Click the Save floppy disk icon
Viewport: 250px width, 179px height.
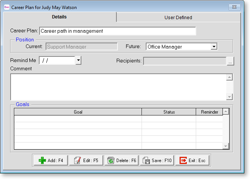tap(146, 161)
